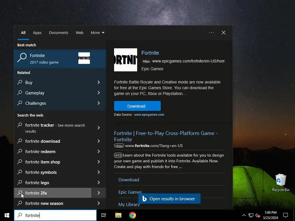The height and width of the screenshot is (221, 295).
Task: Click the magnifier icon beside fortnite symbols
Action: pyautogui.click(x=20, y=172)
